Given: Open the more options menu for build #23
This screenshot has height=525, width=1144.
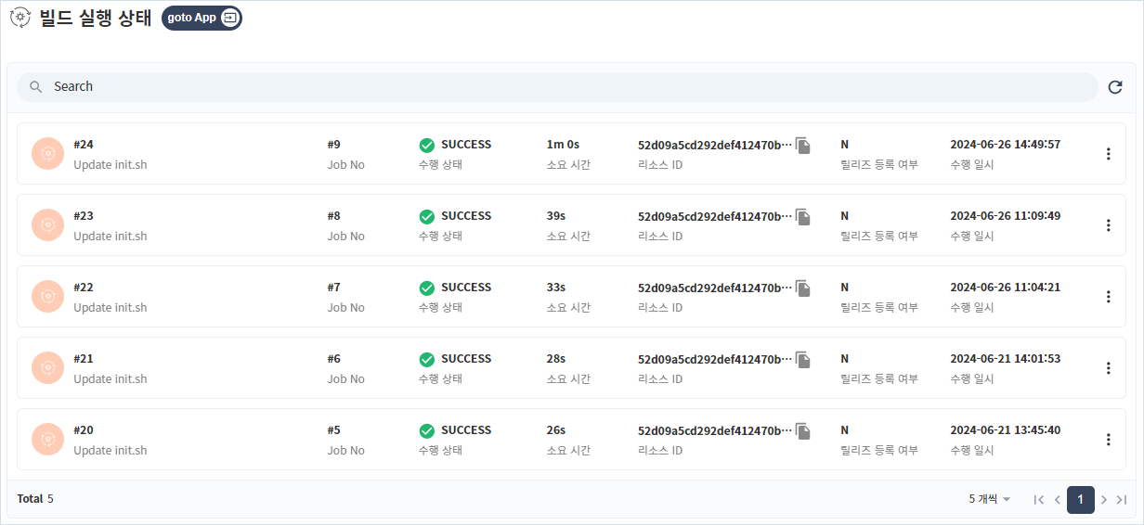Looking at the screenshot, I should pyautogui.click(x=1108, y=225).
